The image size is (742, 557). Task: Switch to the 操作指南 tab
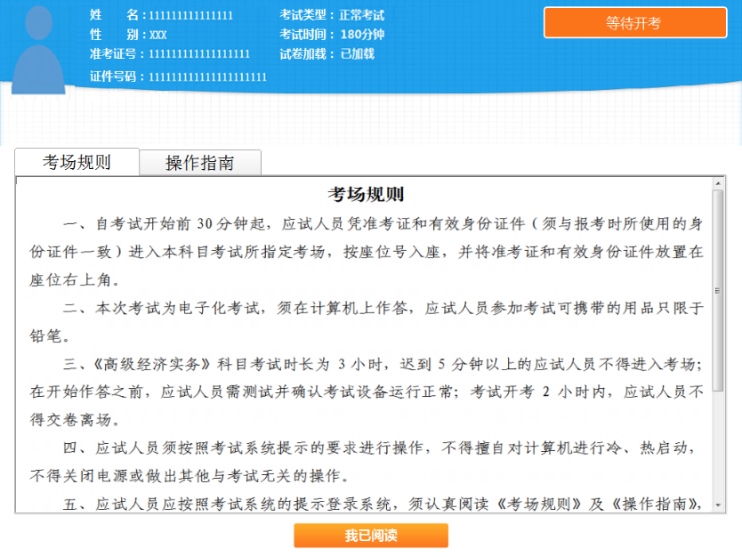[x=200, y=162]
